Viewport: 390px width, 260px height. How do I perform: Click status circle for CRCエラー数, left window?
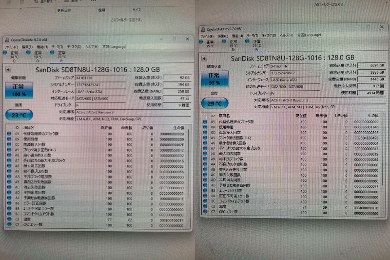pyautogui.click(x=9, y=225)
